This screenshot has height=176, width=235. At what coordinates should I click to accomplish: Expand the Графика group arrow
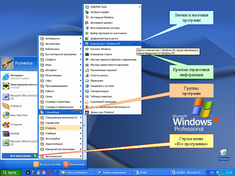pos(80,59)
